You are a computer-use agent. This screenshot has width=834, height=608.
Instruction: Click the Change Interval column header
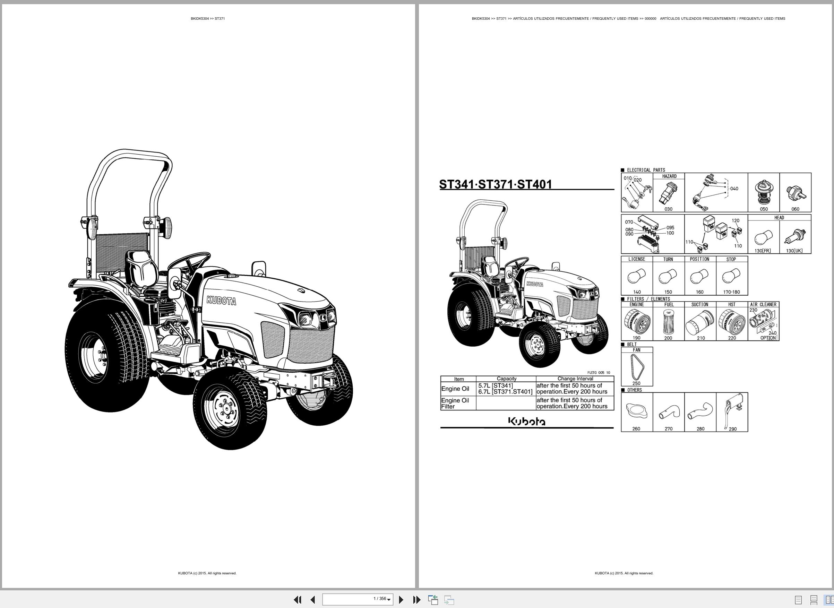coord(575,379)
